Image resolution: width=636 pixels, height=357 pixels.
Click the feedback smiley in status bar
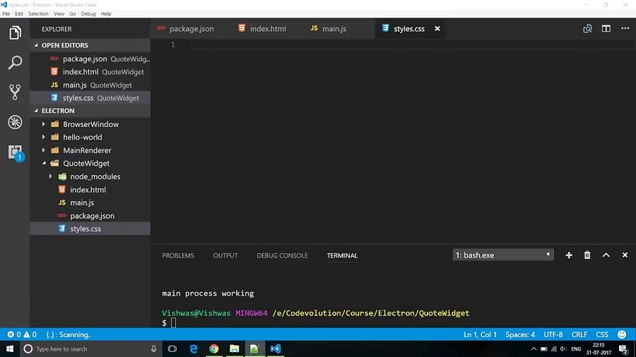pos(622,334)
